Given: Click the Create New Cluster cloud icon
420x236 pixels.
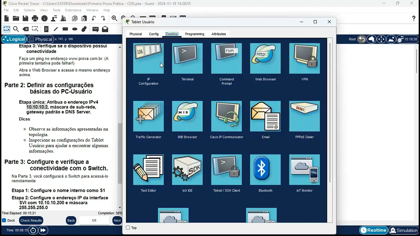Looking at the screenshot, I should (x=371, y=39).
